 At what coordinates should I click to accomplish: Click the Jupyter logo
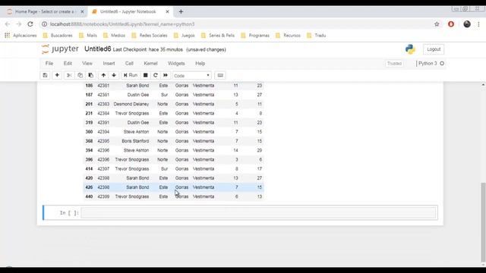coord(60,49)
